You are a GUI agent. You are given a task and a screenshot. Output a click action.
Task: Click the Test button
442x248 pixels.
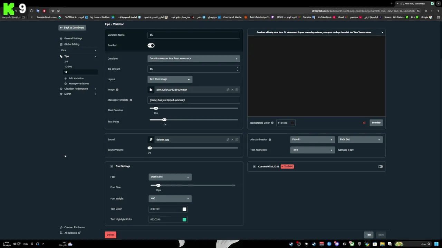369,235
